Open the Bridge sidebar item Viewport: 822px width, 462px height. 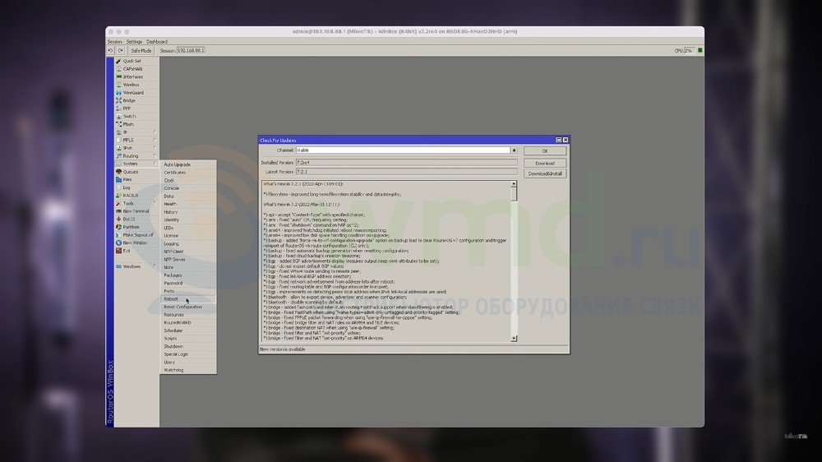pos(136,100)
